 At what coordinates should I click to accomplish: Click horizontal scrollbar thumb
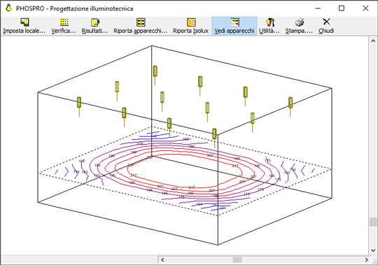[x=237, y=259]
